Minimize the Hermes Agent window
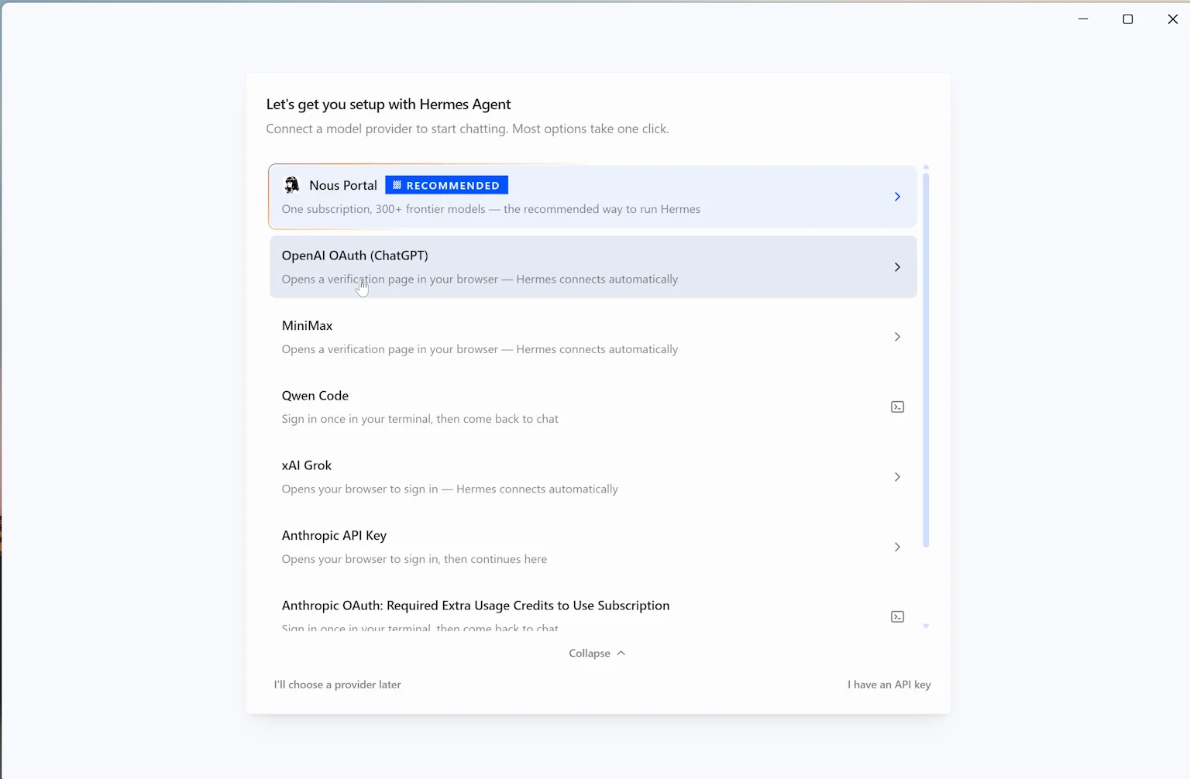 [x=1083, y=19]
